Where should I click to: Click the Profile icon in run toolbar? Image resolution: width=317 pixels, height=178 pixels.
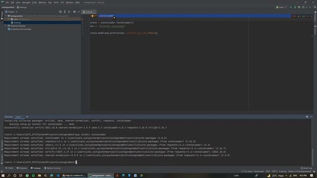304,7
